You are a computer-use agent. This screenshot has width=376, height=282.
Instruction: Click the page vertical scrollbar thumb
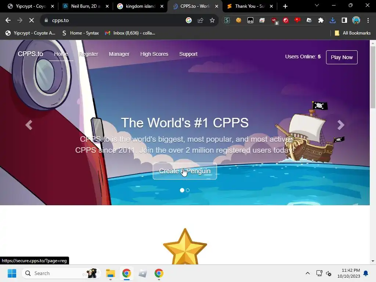tap(373, 77)
